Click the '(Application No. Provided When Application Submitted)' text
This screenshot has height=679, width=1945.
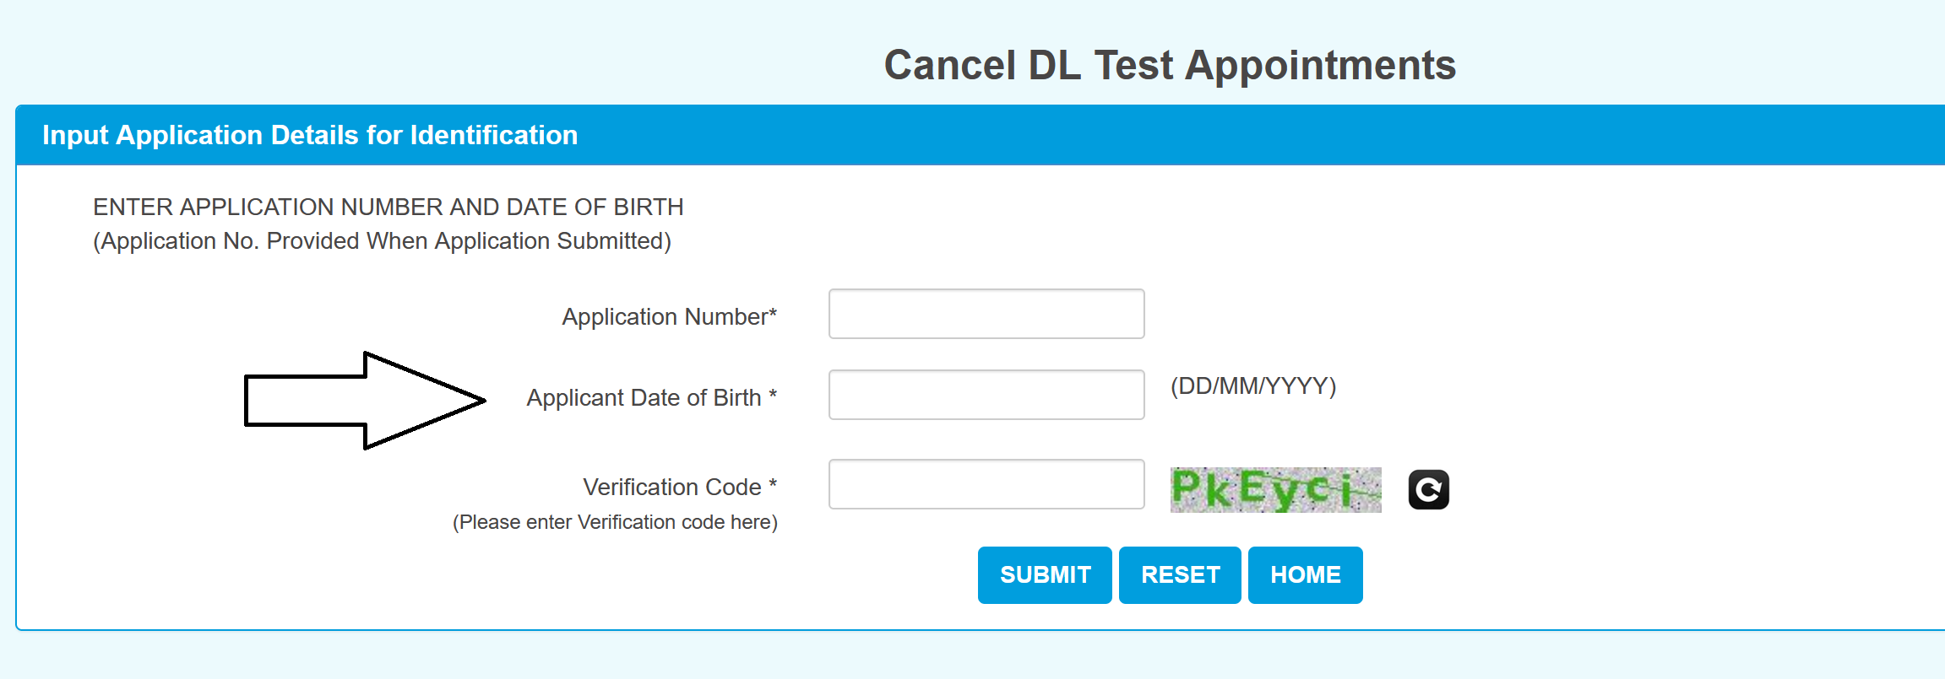pos(383,240)
